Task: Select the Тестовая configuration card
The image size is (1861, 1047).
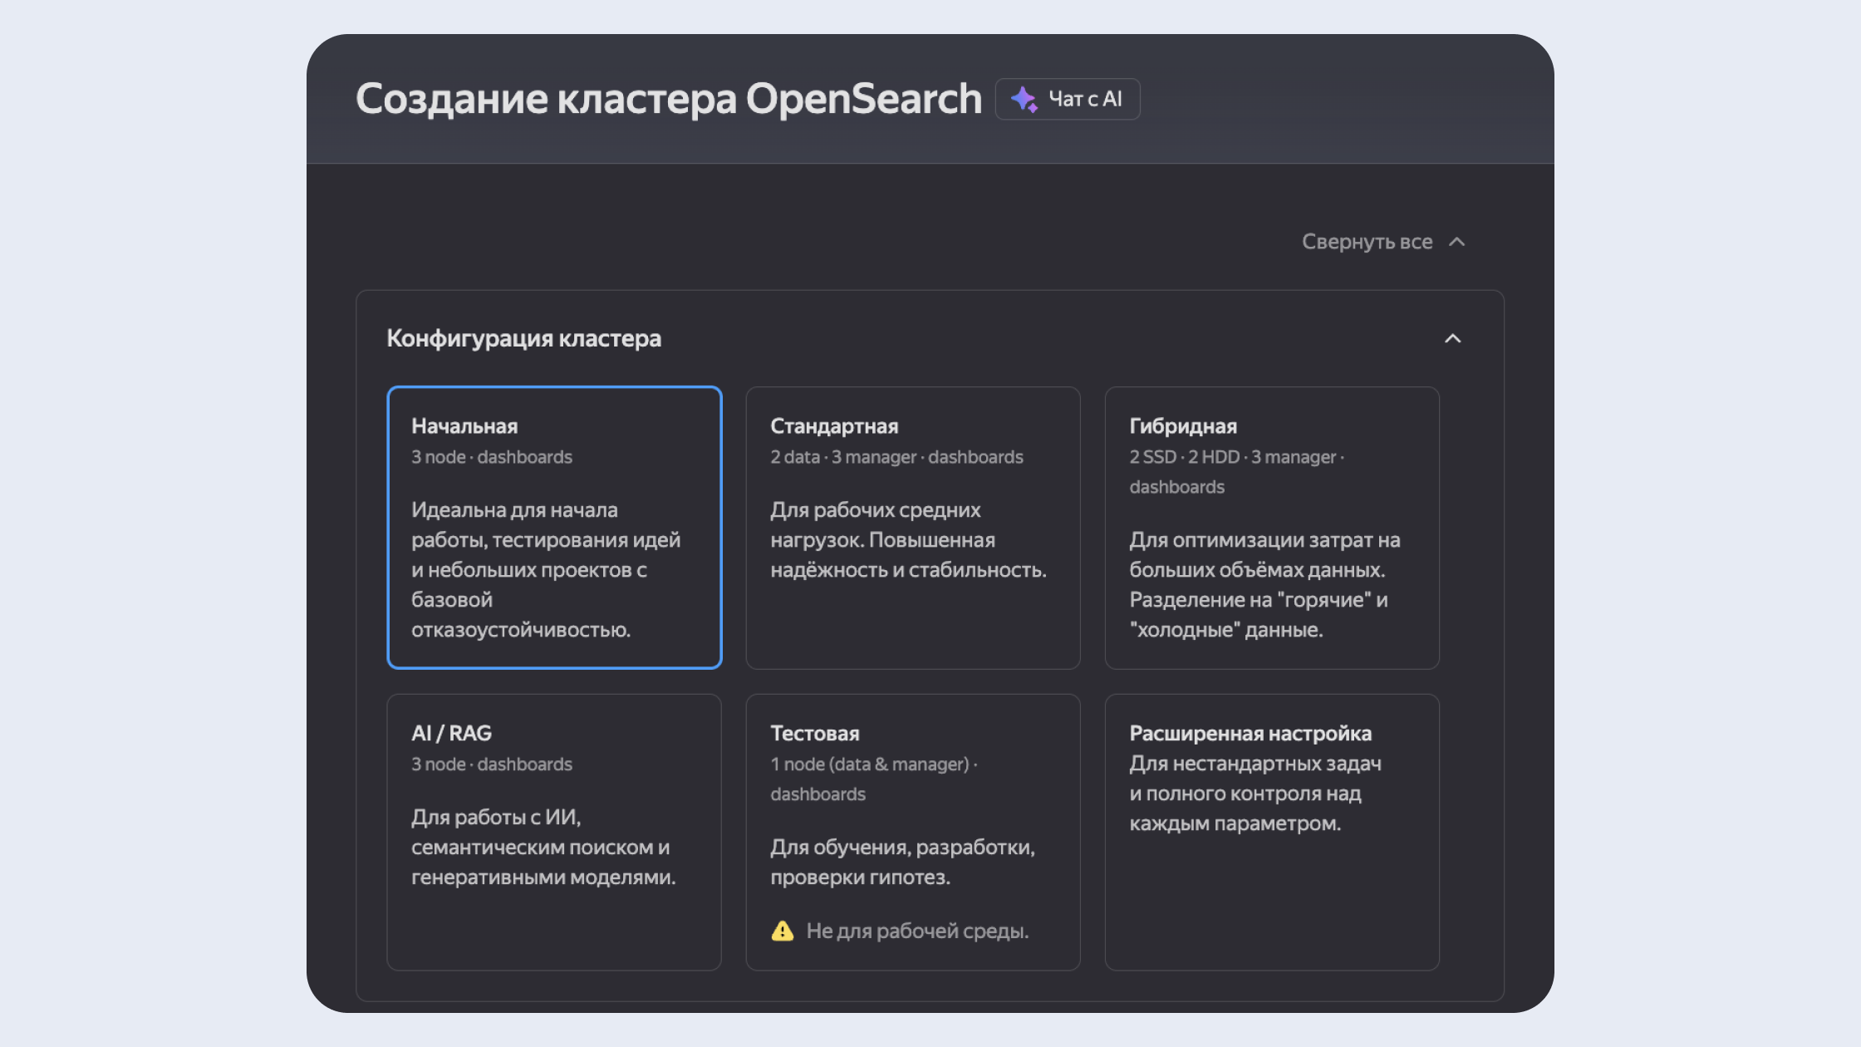Action: coord(913,833)
